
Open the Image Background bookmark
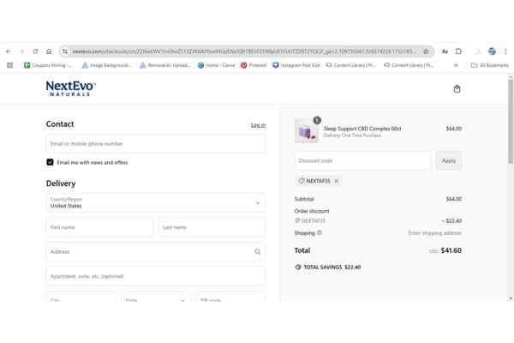point(106,65)
